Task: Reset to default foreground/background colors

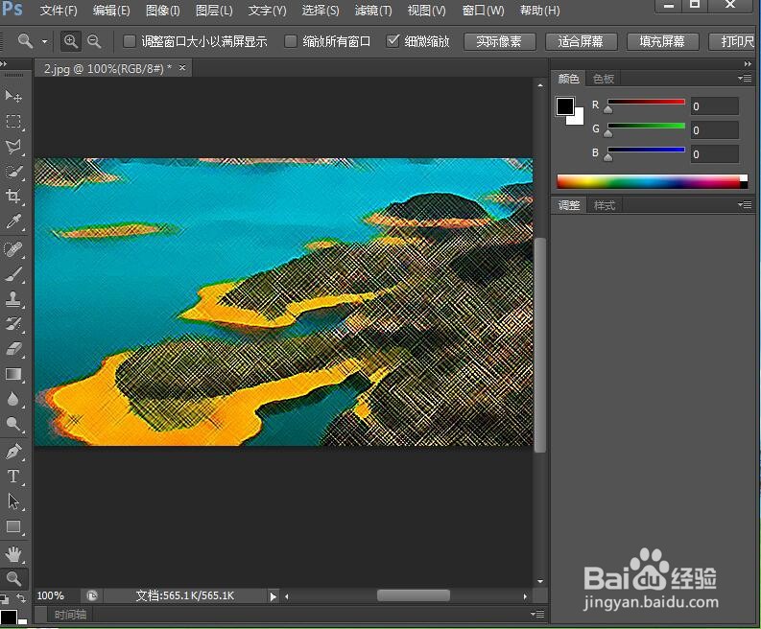Action: coord(4,599)
